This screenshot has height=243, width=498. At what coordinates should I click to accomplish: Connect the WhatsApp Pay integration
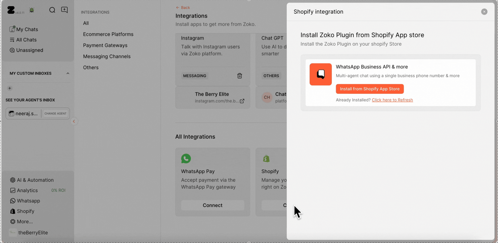point(212,205)
